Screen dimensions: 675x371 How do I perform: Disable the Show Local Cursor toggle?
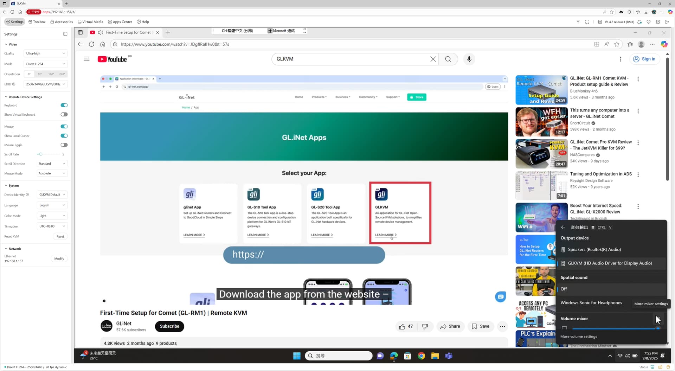(64, 136)
